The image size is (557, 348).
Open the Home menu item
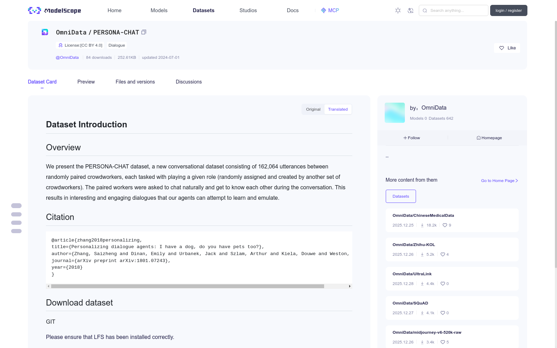(x=115, y=10)
